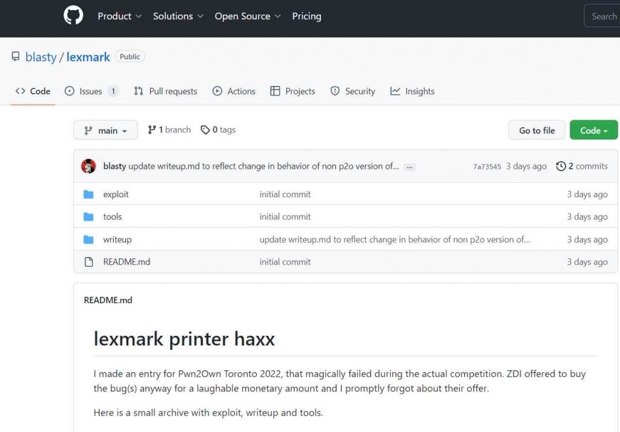Click the Pull requests icon
This screenshot has width=620, height=432.
point(139,91)
